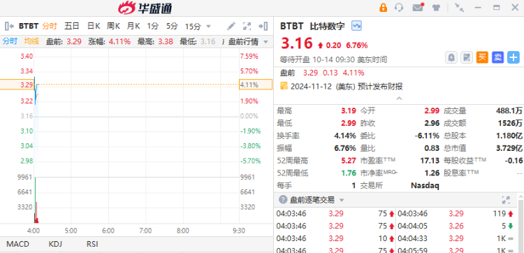Click the blue 卖 sell button

[x=498, y=57]
